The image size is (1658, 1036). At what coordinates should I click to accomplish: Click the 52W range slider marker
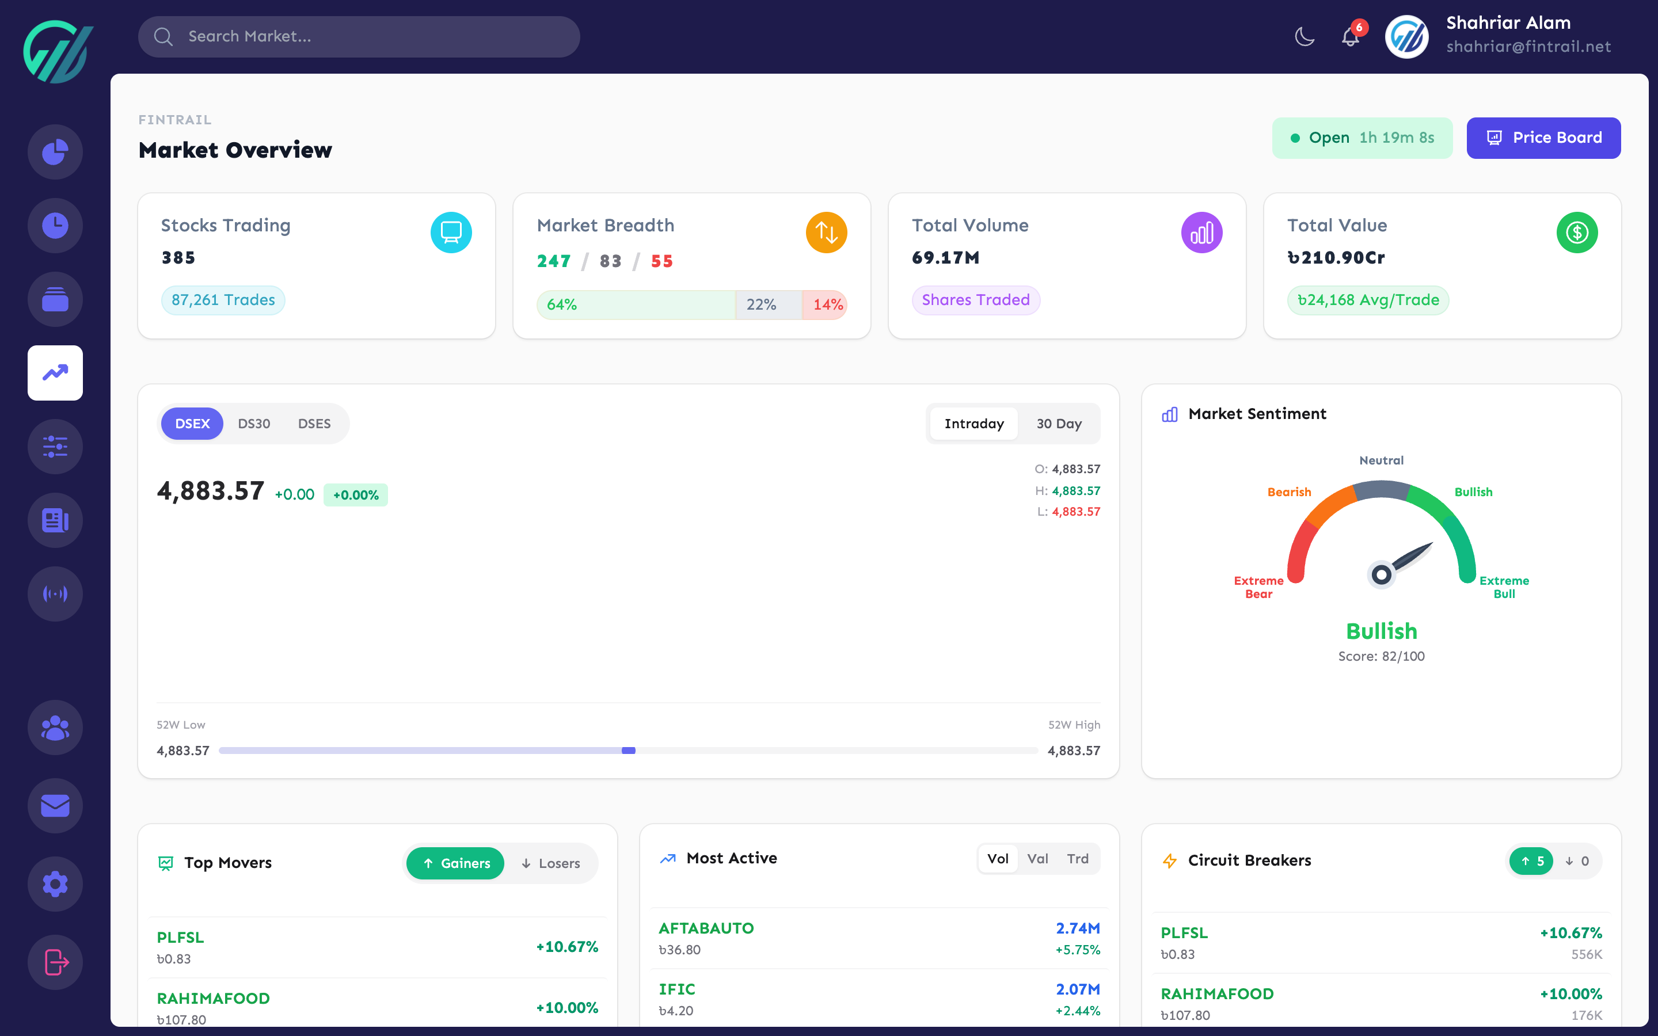pyautogui.click(x=629, y=751)
